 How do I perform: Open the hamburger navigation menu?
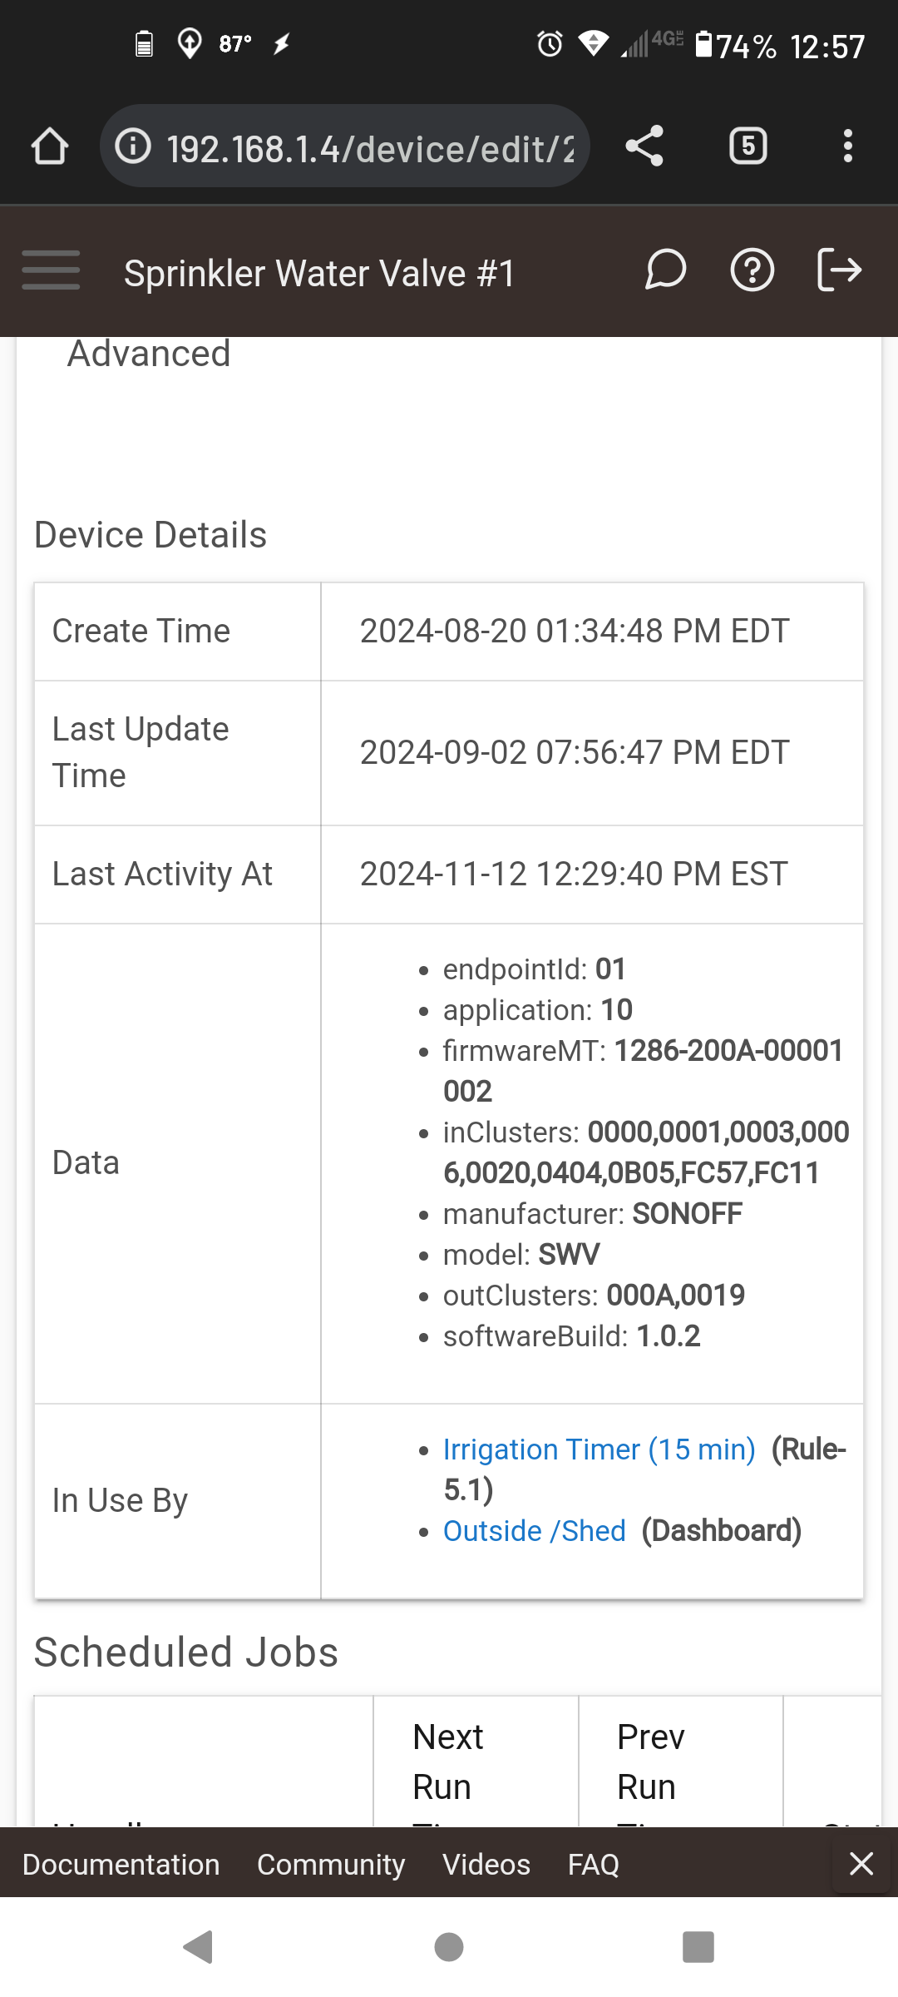[x=51, y=270]
